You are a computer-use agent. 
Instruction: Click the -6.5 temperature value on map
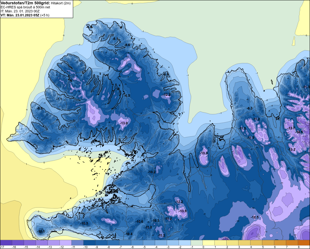coord(127,96)
